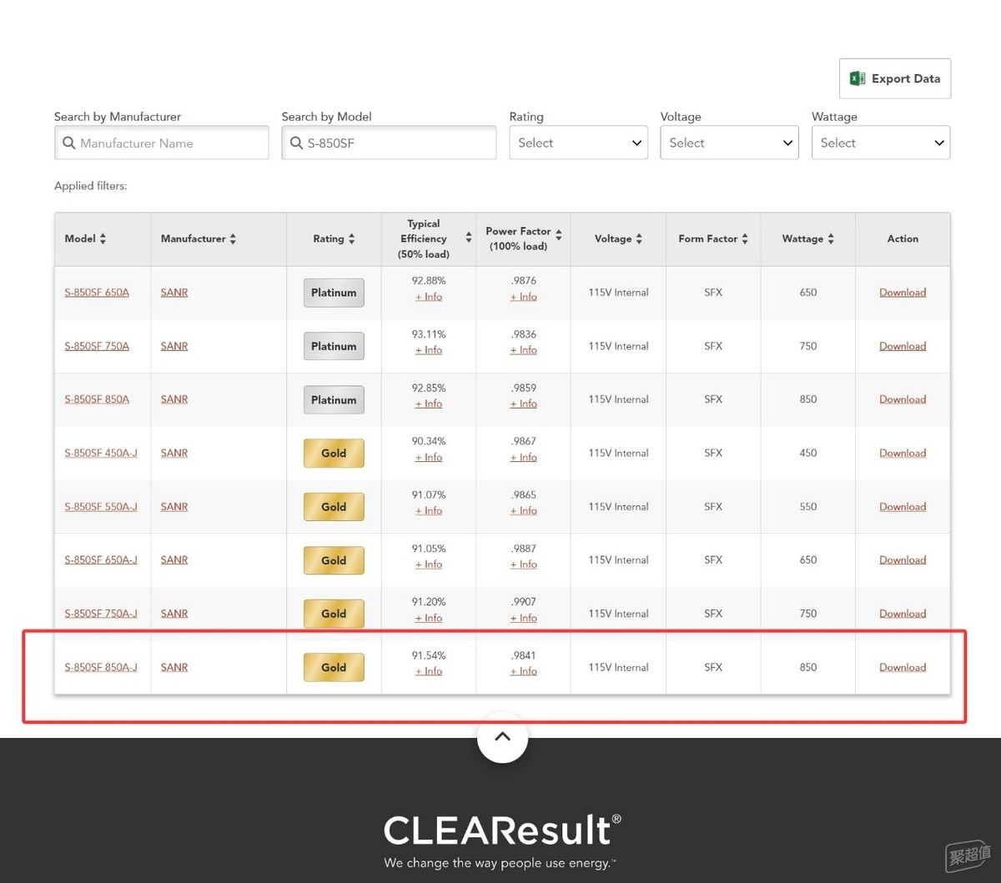Click SANR link in S-850SF 650A row
Image resolution: width=1001 pixels, height=883 pixels.
(174, 293)
